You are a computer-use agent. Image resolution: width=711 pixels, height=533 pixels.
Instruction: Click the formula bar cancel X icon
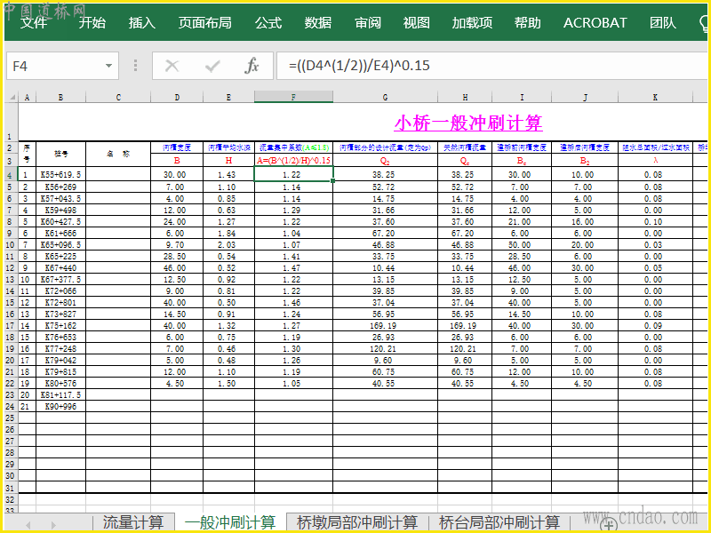coord(172,66)
